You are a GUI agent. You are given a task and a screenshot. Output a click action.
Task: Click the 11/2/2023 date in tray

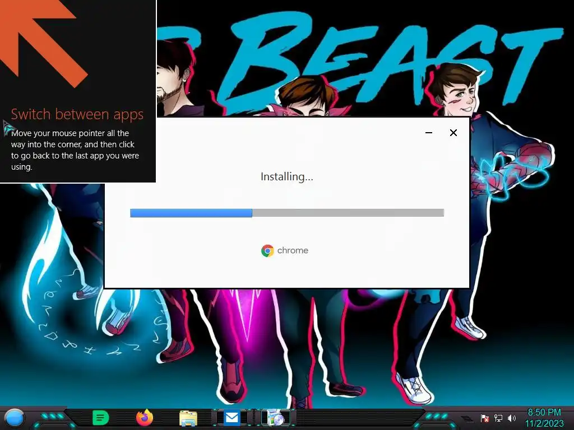[x=544, y=423]
